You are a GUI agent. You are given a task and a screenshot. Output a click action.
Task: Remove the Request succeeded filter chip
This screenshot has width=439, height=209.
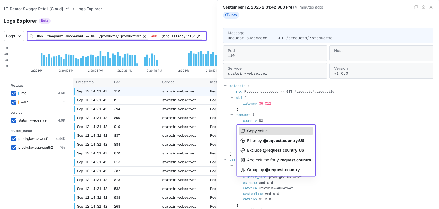(144, 36)
